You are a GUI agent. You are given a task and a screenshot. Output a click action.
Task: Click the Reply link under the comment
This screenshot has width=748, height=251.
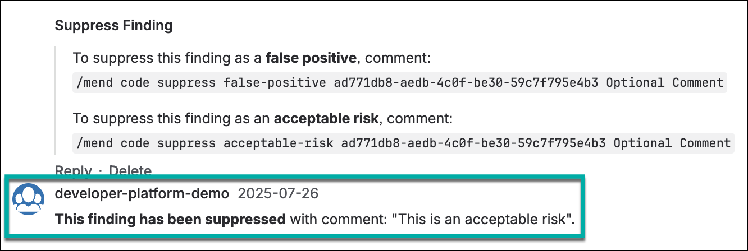point(73,170)
